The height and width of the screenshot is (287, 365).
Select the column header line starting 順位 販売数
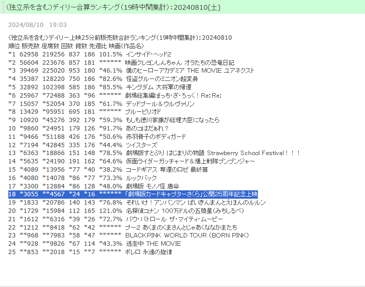tap(76, 46)
